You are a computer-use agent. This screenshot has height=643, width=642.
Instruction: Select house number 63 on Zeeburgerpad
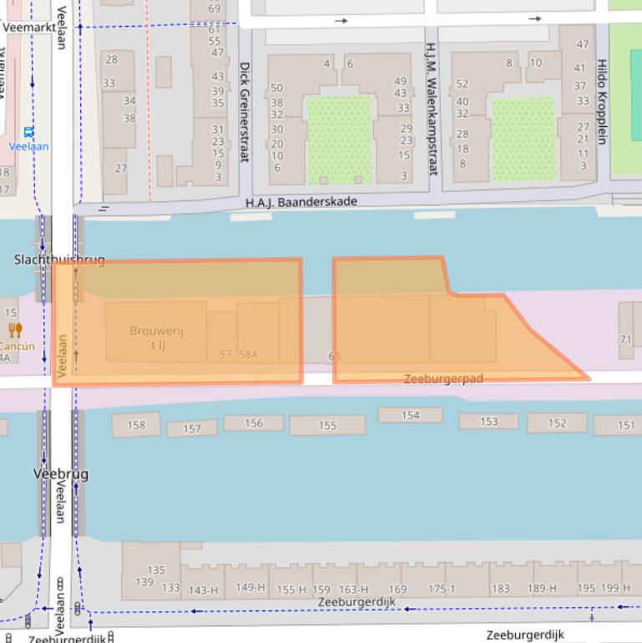point(334,357)
